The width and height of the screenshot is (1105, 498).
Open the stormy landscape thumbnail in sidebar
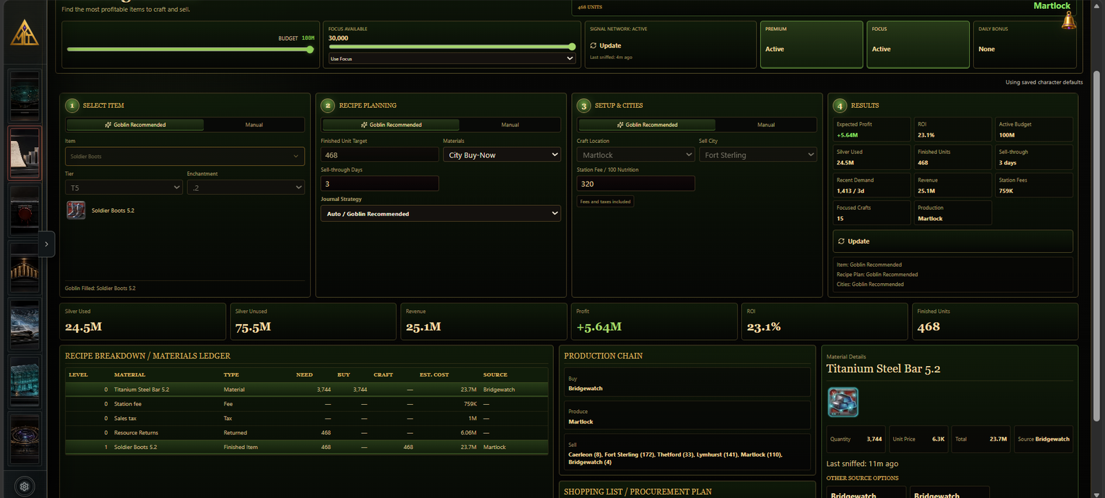click(x=25, y=325)
